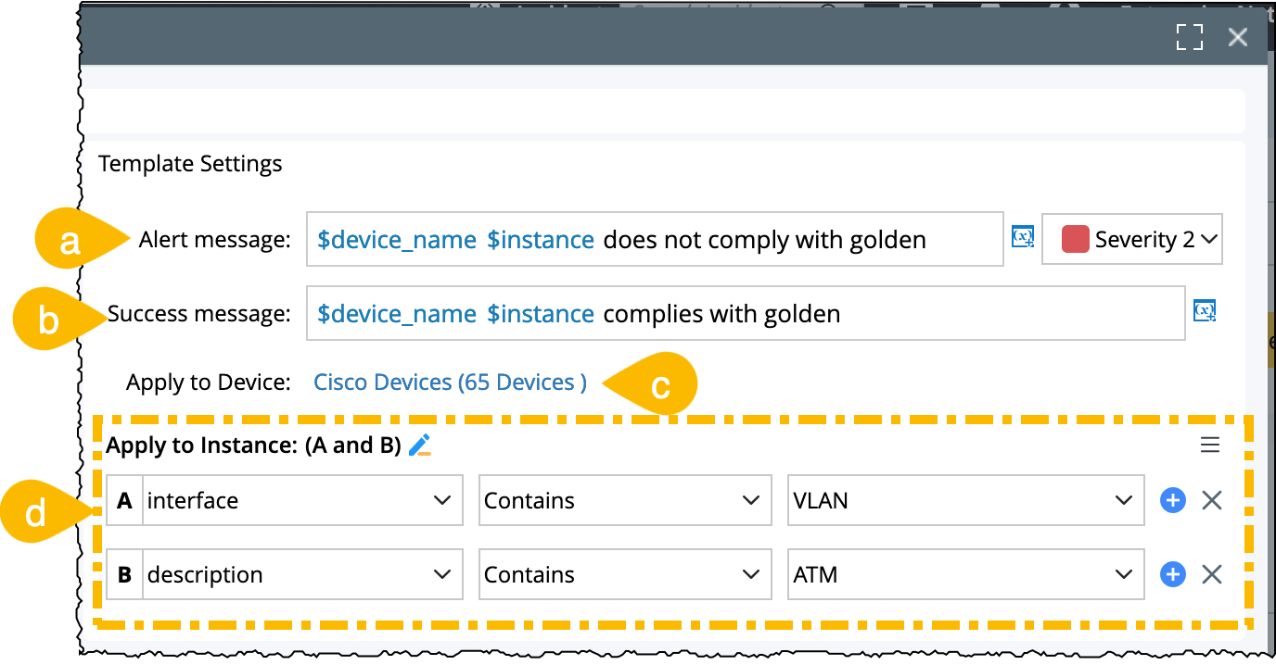Remove condition row B
This screenshot has height=665, width=1276.
tap(1211, 575)
